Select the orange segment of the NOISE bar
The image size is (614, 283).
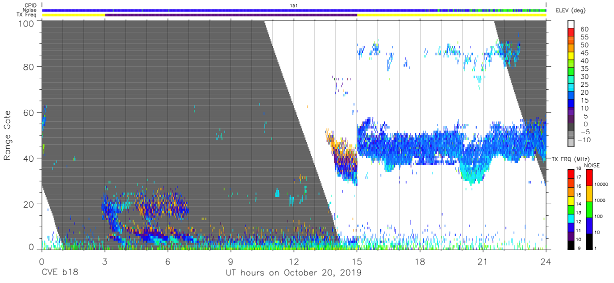(589, 194)
